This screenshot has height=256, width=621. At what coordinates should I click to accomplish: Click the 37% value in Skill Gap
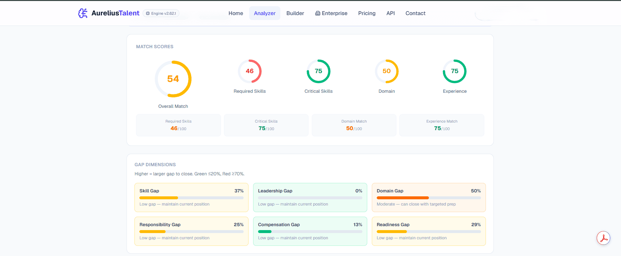tap(239, 191)
